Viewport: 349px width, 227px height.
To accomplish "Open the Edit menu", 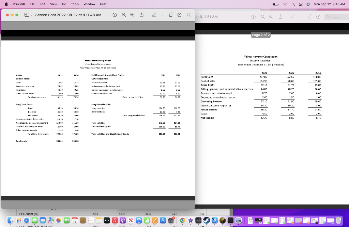I will coord(42,4).
